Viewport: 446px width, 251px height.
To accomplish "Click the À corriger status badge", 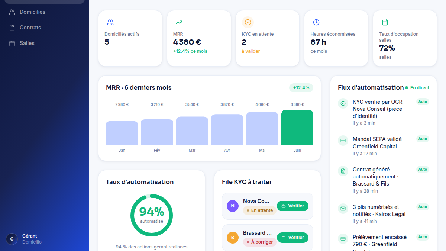I will tap(260, 242).
